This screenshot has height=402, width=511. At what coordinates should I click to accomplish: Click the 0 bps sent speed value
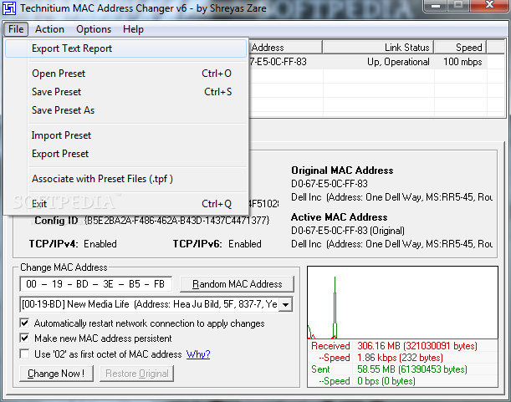click(386, 381)
